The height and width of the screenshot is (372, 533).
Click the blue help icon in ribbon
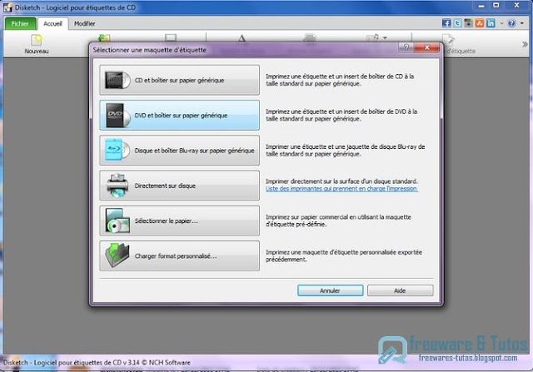pyautogui.click(x=511, y=23)
